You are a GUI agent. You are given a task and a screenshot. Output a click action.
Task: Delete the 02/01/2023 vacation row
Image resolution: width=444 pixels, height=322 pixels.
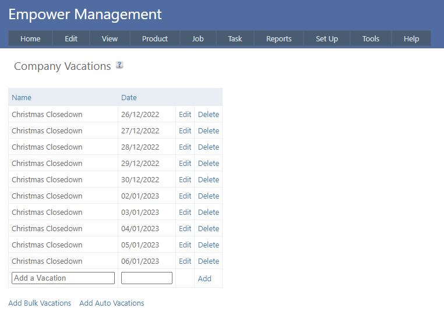coord(208,196)
